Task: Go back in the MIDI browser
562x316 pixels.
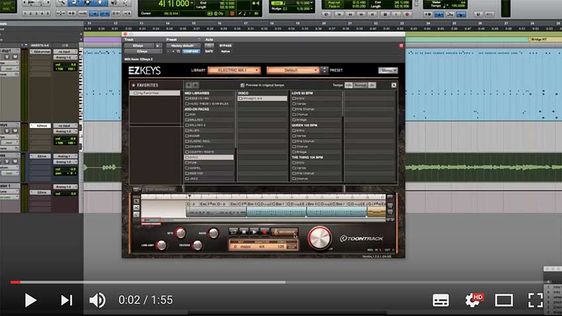Action: 188,85
